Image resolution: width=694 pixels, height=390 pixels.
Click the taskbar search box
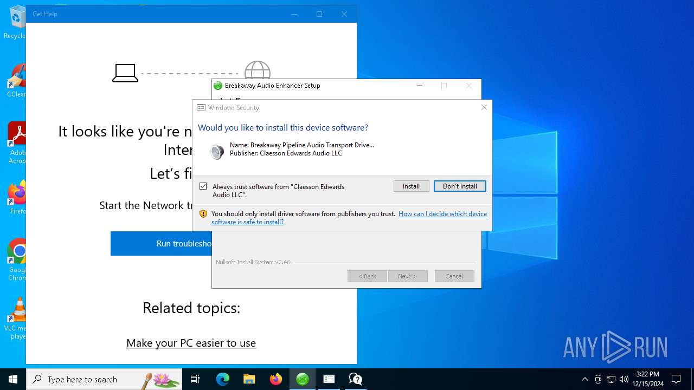(x=104, y=379)
